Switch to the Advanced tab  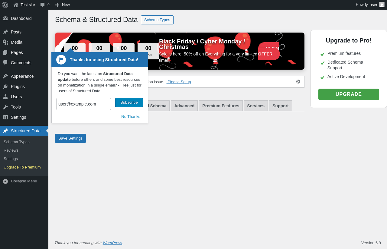pyautogui.click(x=184, y=106)
